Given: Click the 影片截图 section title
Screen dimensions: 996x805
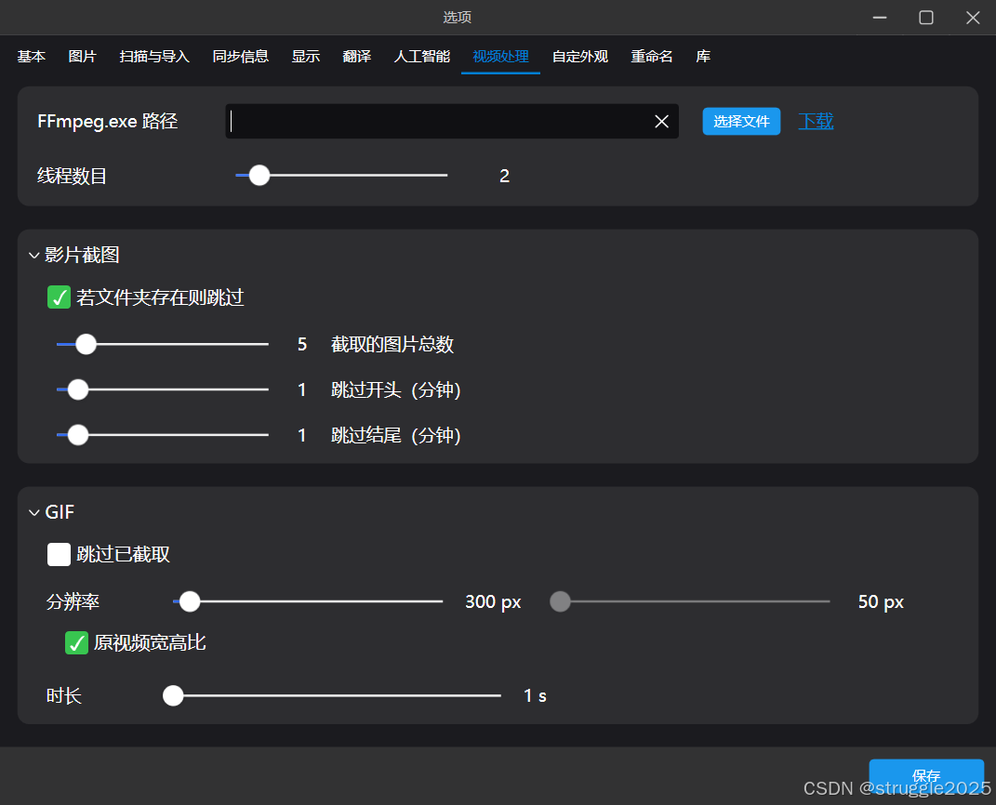Looking at the screenshot, I should [82, 256].
